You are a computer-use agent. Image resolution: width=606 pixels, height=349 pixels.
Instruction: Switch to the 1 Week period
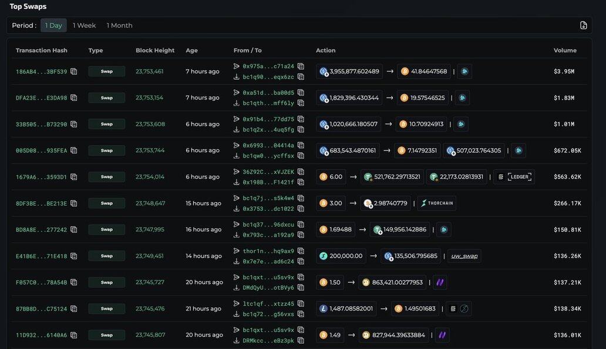coord(84,25)
